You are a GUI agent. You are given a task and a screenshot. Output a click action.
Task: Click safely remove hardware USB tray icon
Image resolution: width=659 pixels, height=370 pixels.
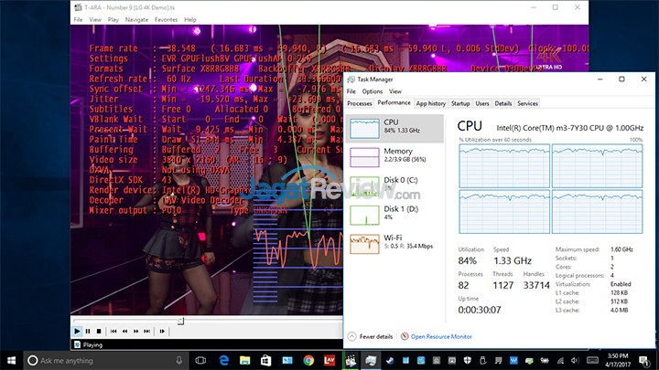click(483, 360)
